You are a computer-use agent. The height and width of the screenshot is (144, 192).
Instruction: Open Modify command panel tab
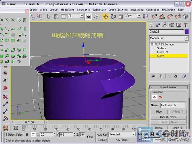point(158,25)
